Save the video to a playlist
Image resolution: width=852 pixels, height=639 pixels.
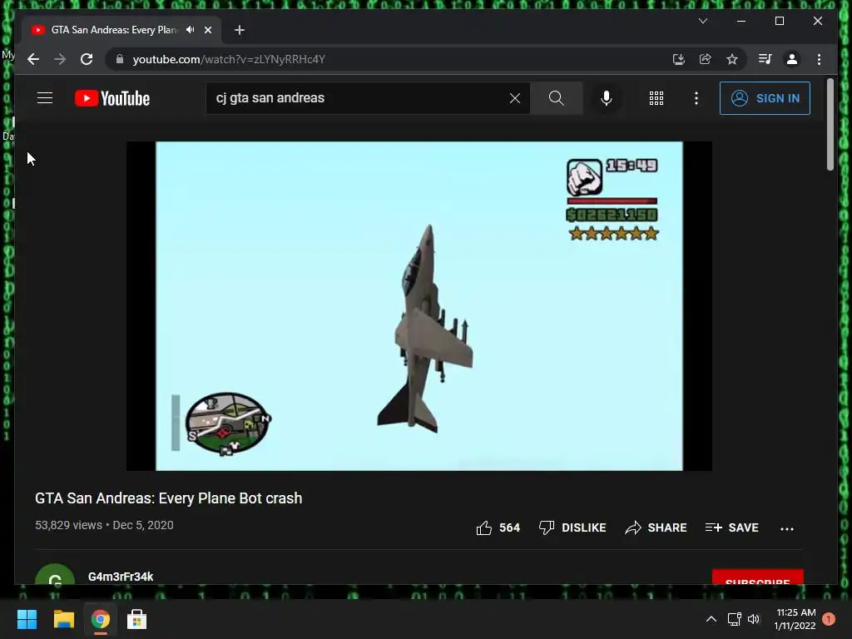tap(731, 528)
